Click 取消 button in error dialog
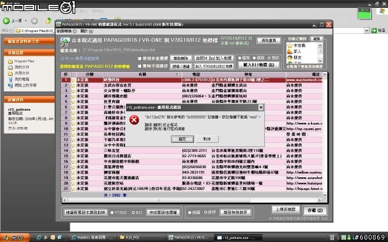This screenshot has height=242, width=388. click(x=207, y=139)
